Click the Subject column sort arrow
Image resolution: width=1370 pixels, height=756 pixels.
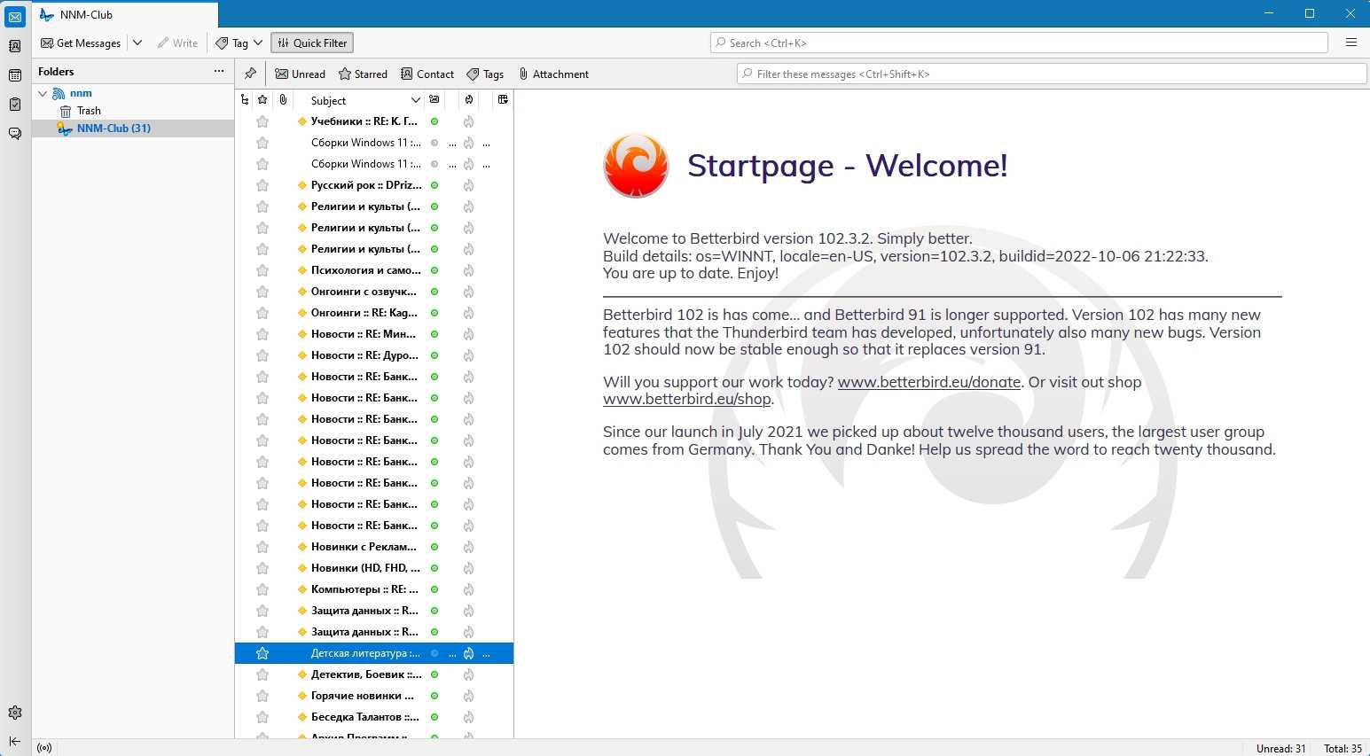click(x=415, y=101)
